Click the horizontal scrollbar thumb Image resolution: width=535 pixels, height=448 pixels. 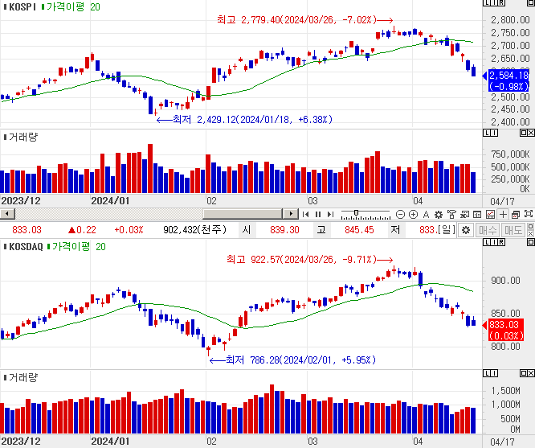point(243,214)
